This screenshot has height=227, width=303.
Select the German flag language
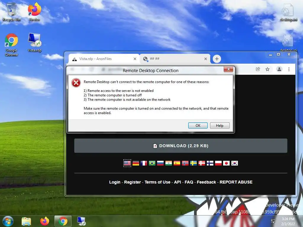pyautogui.click(x=136, y=163)
